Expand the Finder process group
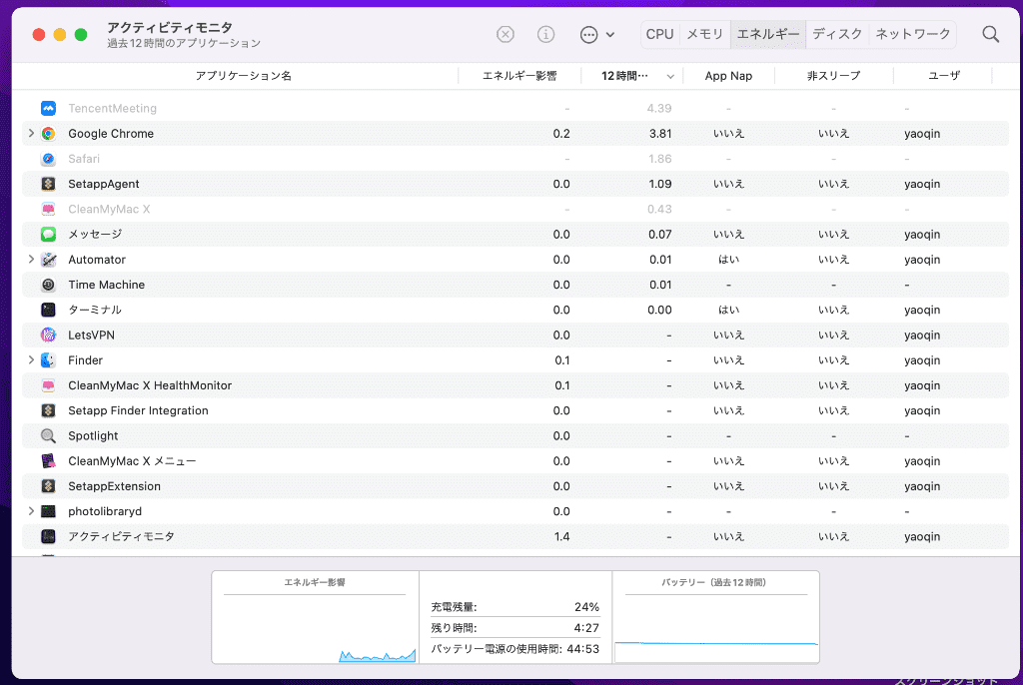The image size is (1023, 685). click(x=31, y=359)
